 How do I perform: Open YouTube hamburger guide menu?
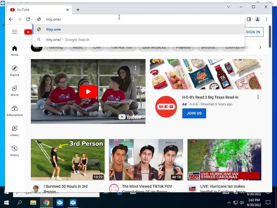click(15, 32)
